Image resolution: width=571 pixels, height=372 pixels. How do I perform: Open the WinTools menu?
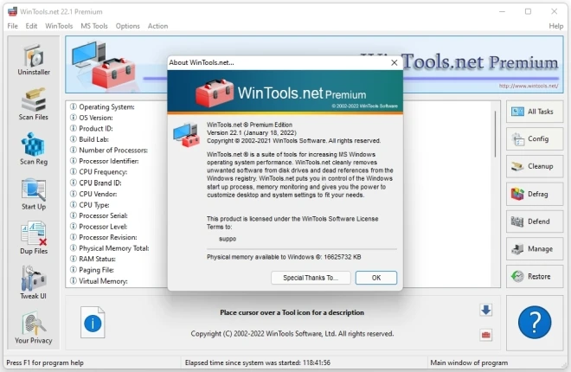coord(59,26)
